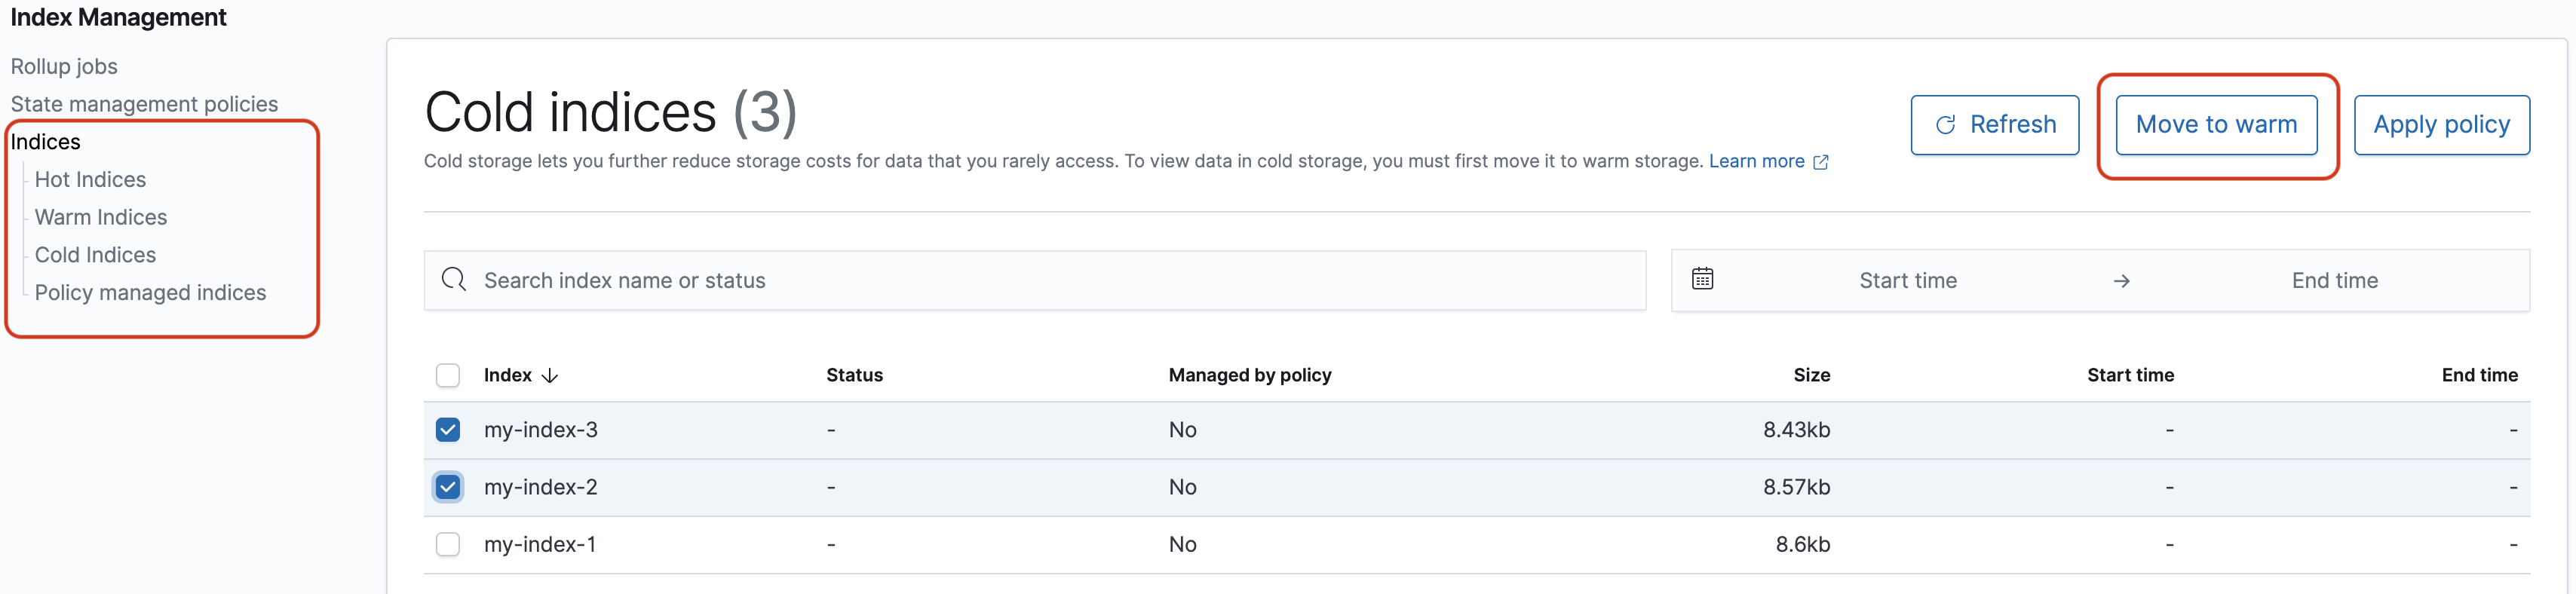2576x594 pixels.
Task: Open Warm Indices page
Action: pos(101,217)
